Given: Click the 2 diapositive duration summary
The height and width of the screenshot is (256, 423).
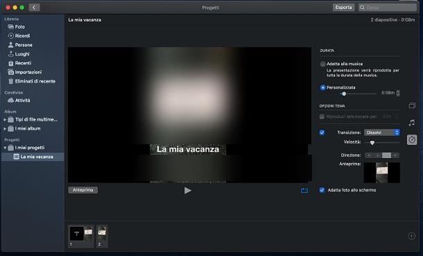Looking at the screenshot, I should coord(392,20).
